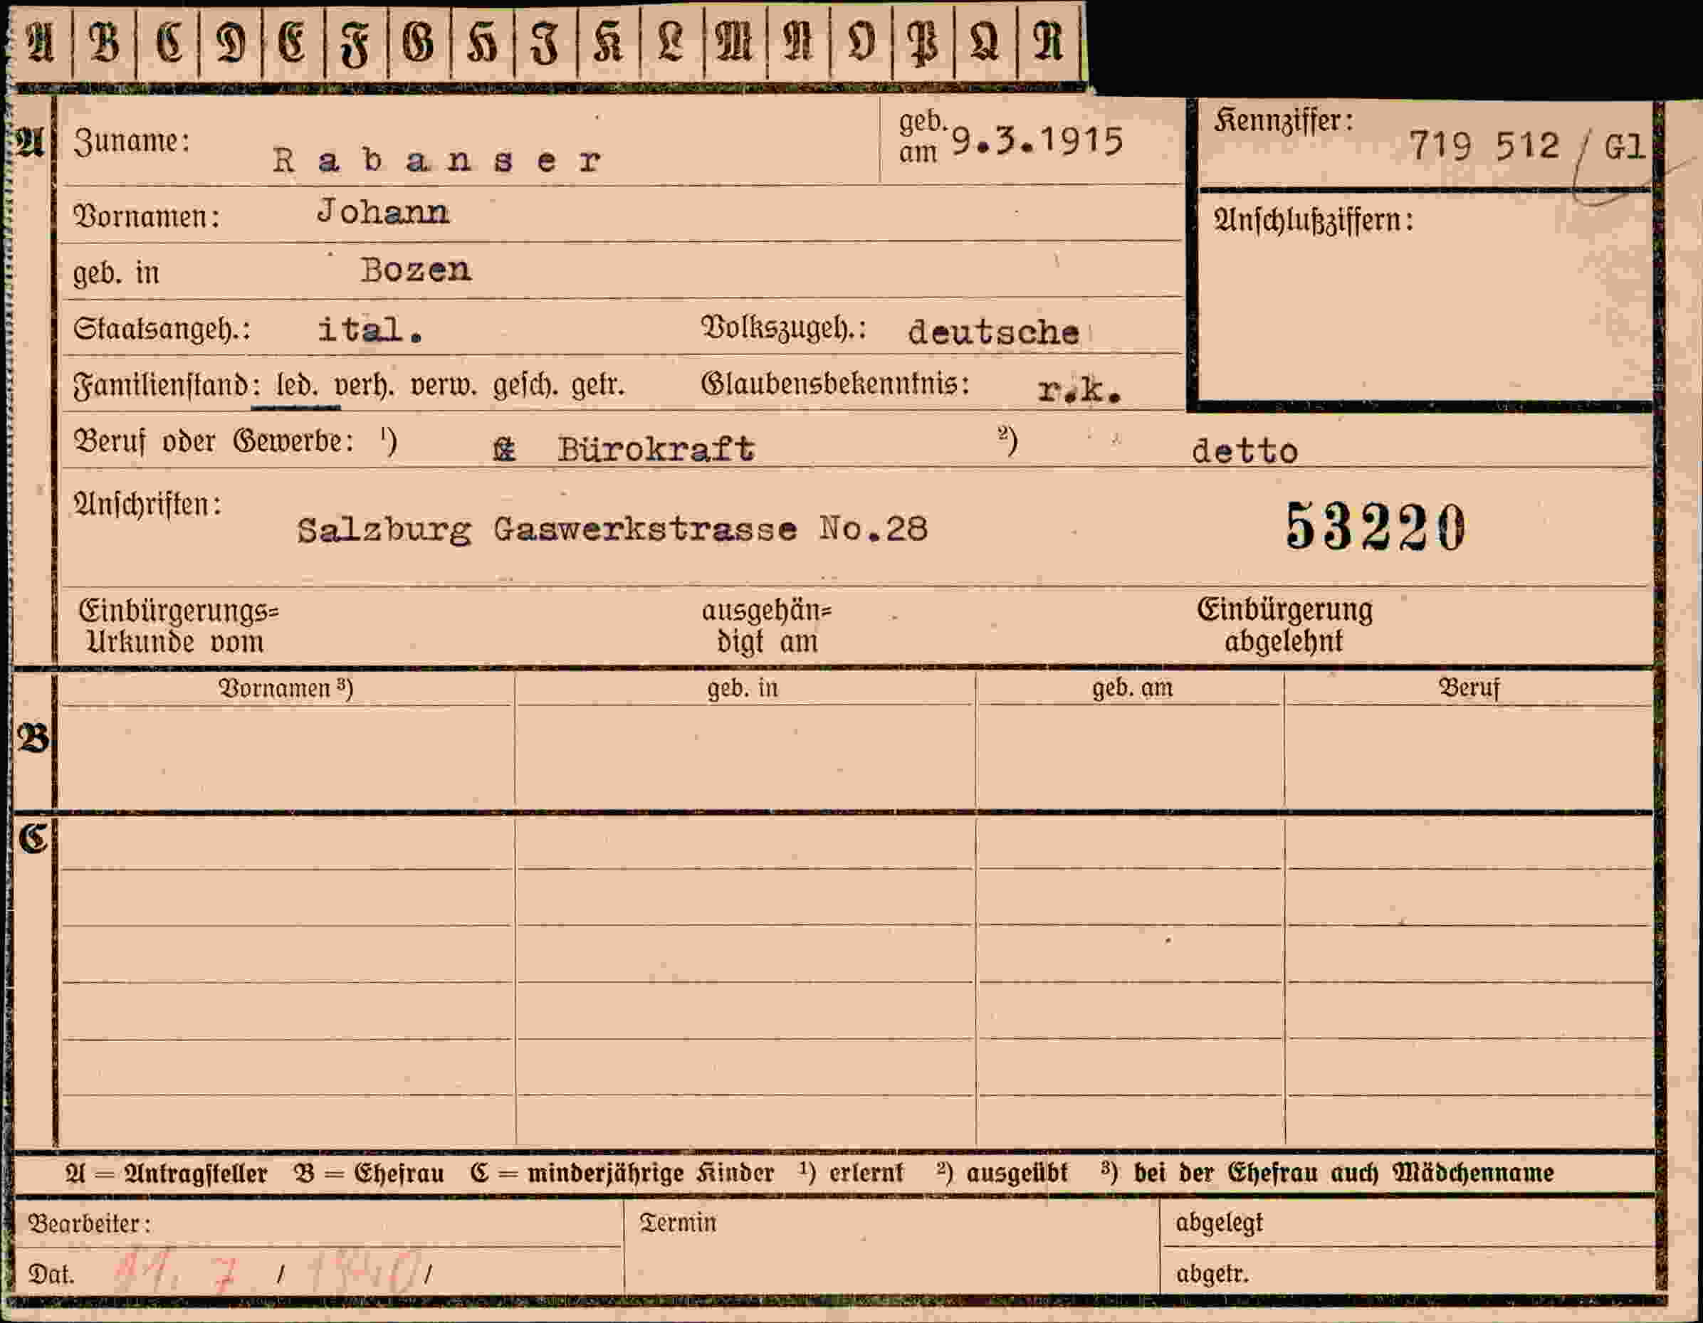Select the letter R index tab
Image resolution: width=1703 pixels, height=1323 pixels.
(x=1049, y=43)
